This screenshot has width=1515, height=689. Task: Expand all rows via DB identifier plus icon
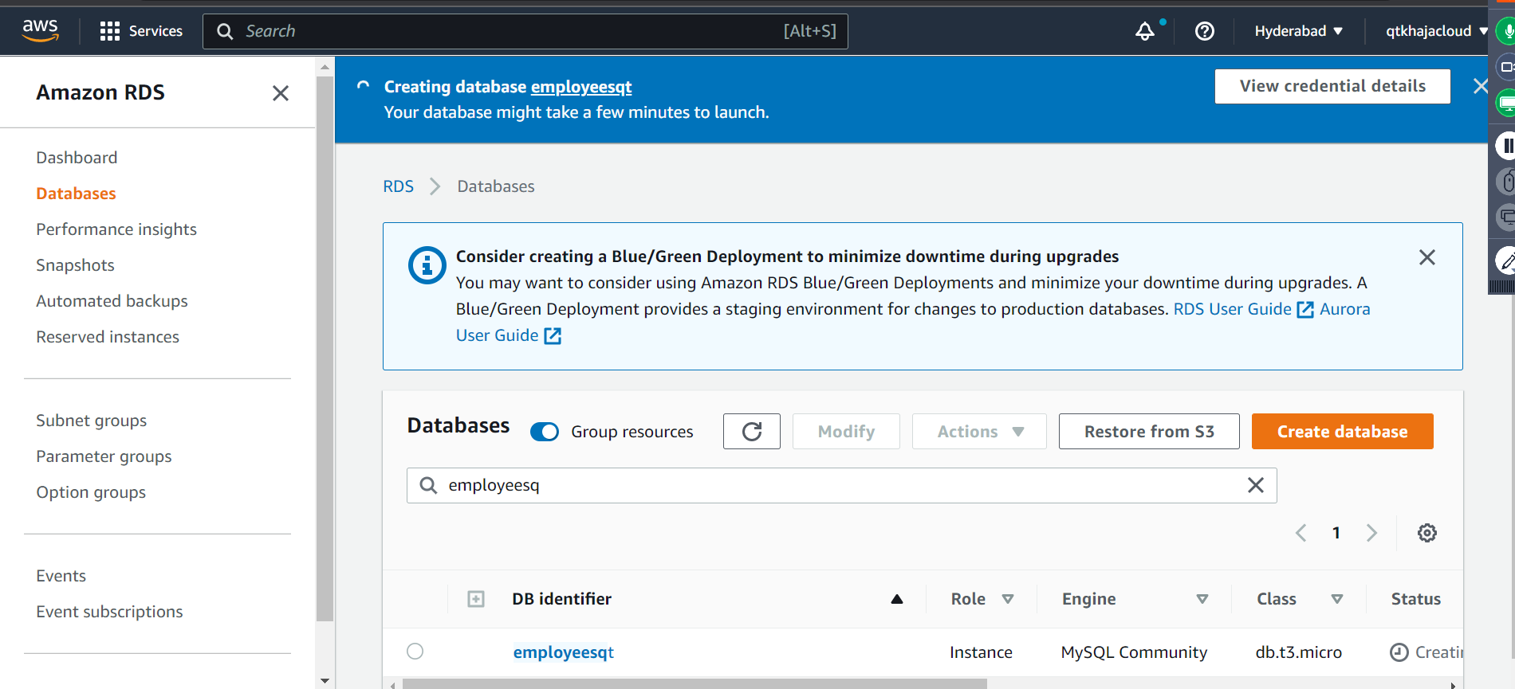coord(476,599)
